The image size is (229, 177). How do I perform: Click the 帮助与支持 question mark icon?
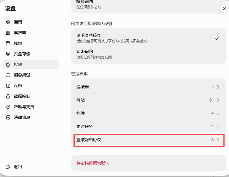click(x=8, y=107)
